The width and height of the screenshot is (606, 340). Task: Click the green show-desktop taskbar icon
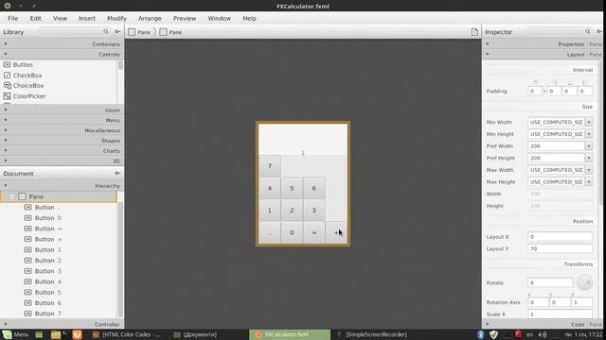coord(39,334)
